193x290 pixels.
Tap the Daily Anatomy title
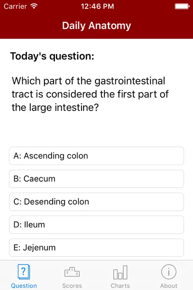(96, 26)
